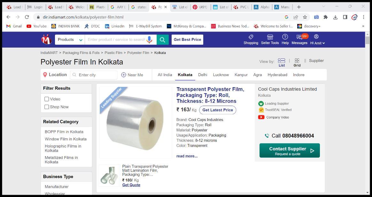This screenshot has width=372, height=197.
Task: Open the Shopping tag icon
Action: (x=251, y=37)
